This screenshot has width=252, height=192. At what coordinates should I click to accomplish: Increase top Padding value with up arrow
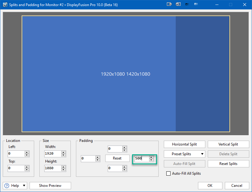tap(124, 148)
